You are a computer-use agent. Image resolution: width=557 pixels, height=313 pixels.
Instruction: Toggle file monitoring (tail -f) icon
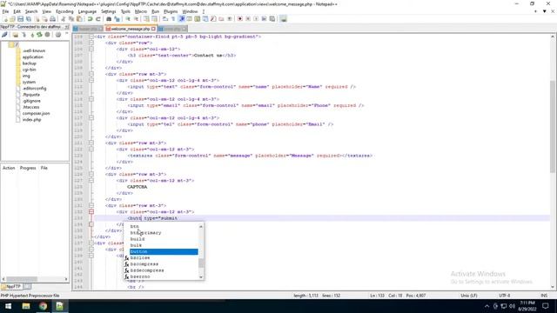coord(230,19)
